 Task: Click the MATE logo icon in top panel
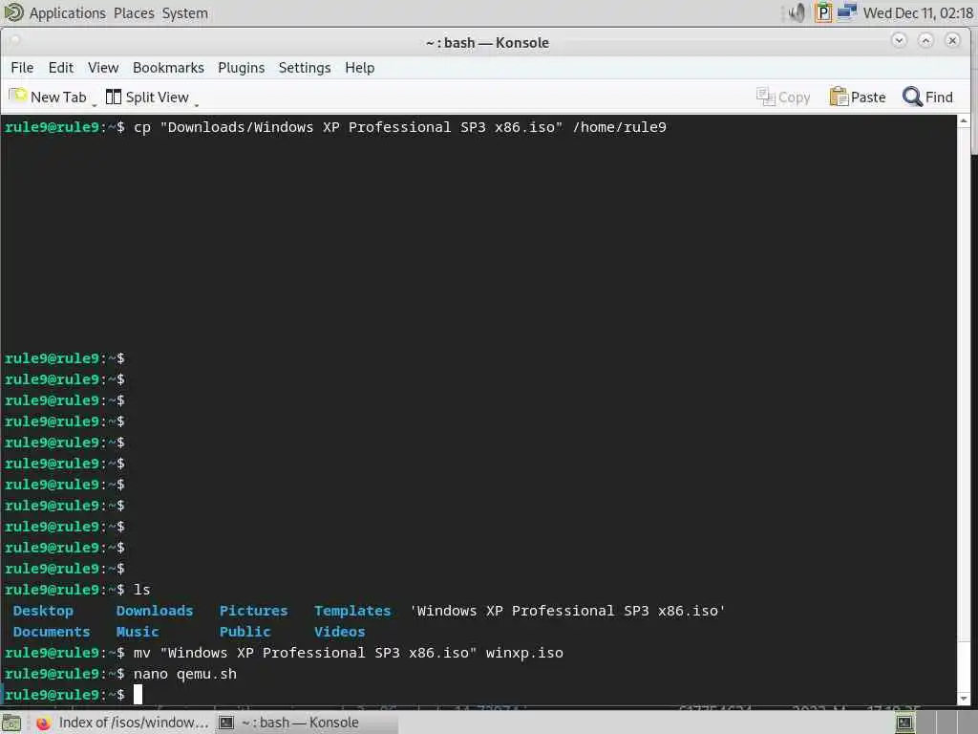point(13,12)
